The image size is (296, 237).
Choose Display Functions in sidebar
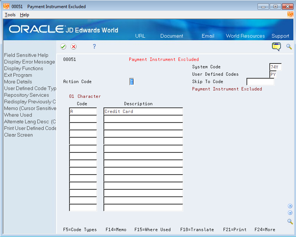(24, 68)
